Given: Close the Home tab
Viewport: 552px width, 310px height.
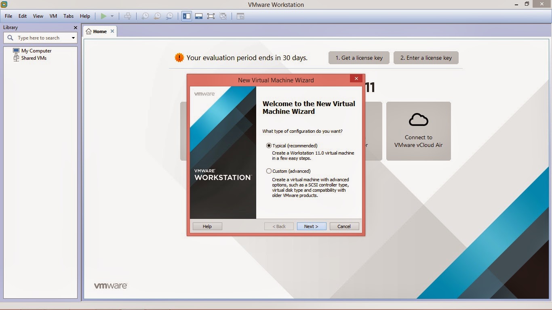Looking at the screenshot, I should (x=112, y=31).
